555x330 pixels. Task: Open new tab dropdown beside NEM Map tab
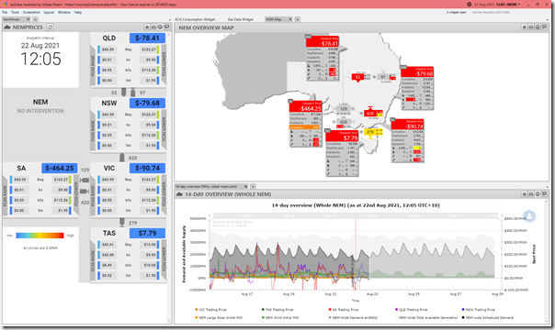[x=298, y=19]
